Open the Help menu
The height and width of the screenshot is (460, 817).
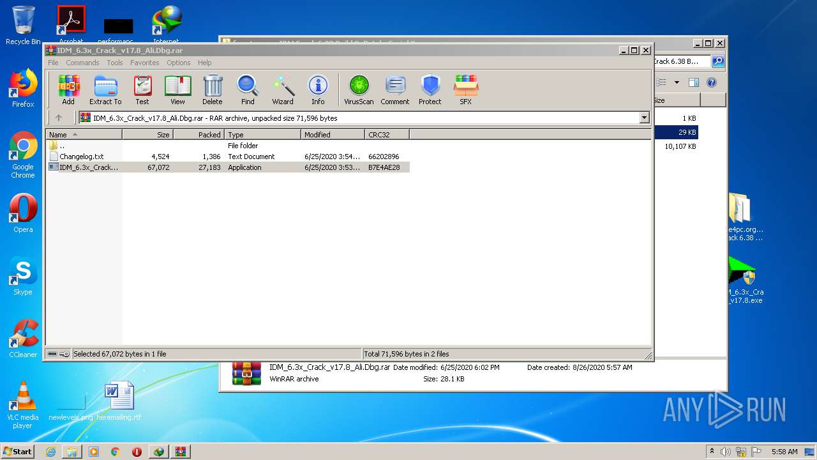tap(204, 63)
